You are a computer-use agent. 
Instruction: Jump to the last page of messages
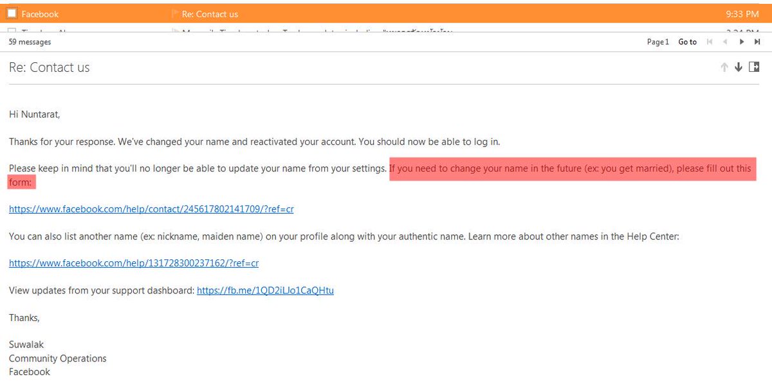click(757, 42)
